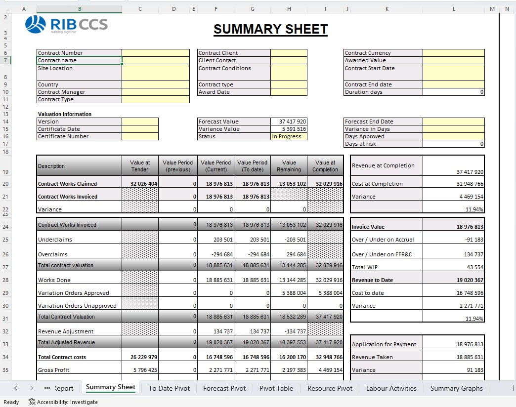
Task: Click the Value Remaining column header
Action: 289,165
